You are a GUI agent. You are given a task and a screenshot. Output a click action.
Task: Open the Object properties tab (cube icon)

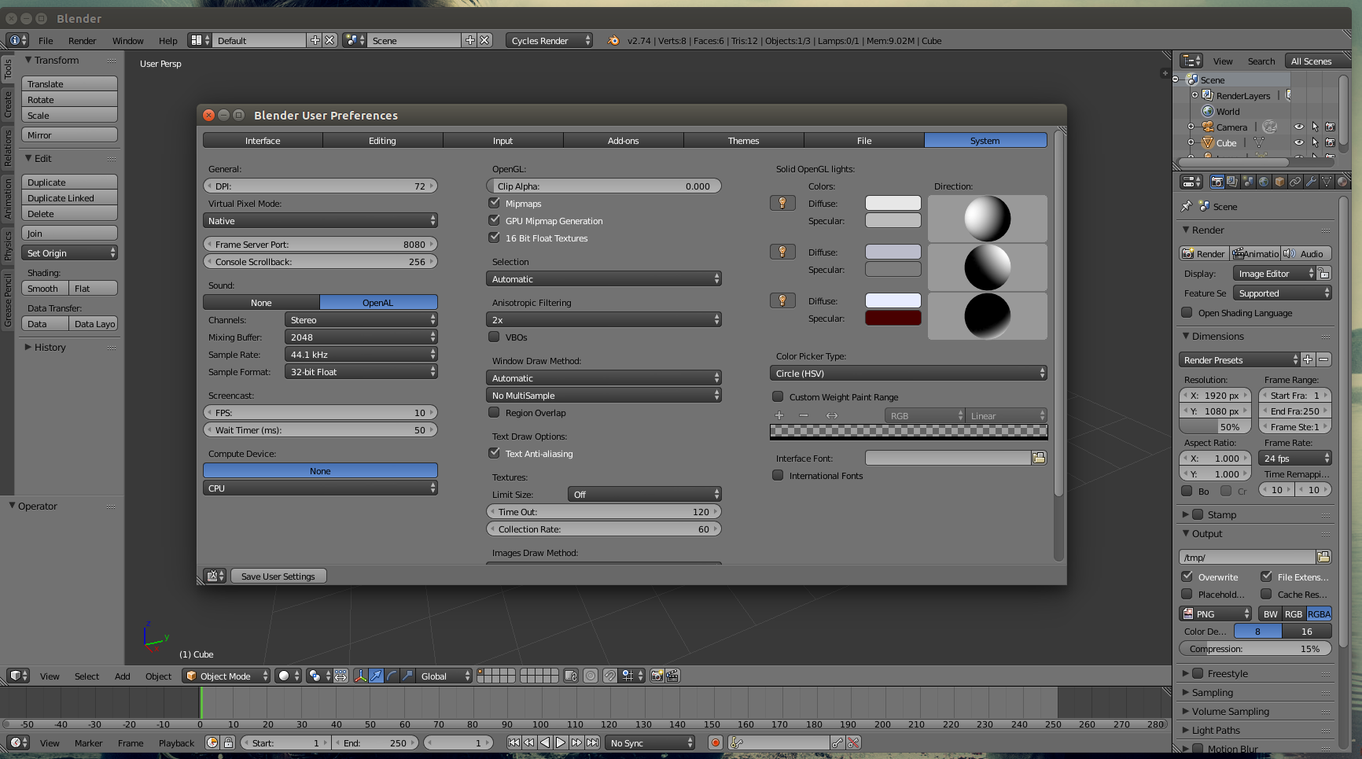click(x=1279, y=182)
